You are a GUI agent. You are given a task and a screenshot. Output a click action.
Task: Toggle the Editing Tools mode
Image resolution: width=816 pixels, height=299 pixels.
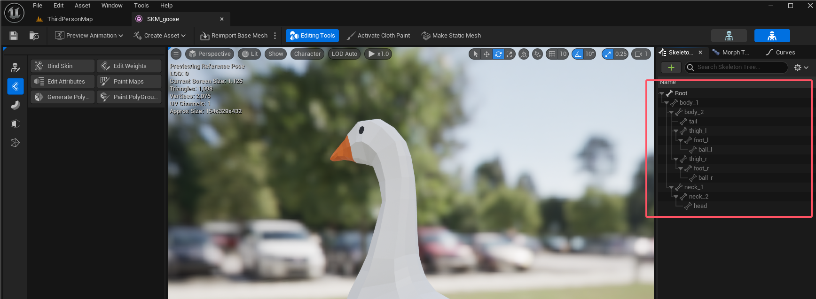coord(313,36)
